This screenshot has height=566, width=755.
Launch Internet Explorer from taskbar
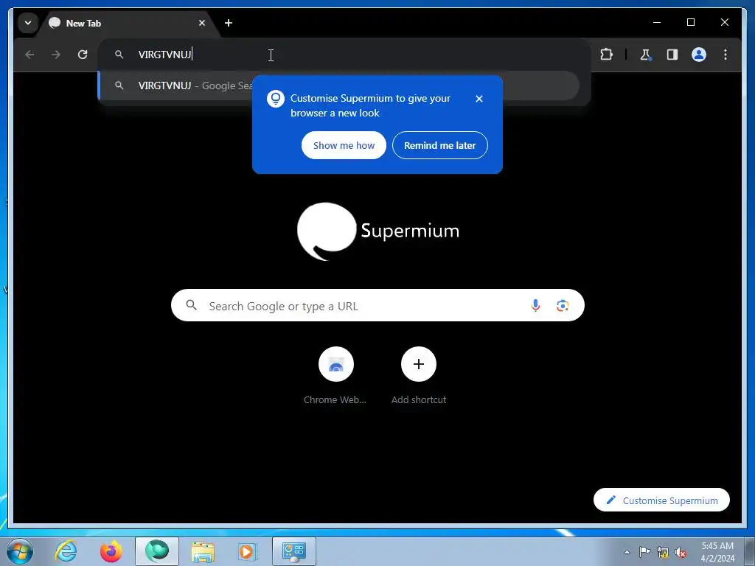click(x=66, y=551)
